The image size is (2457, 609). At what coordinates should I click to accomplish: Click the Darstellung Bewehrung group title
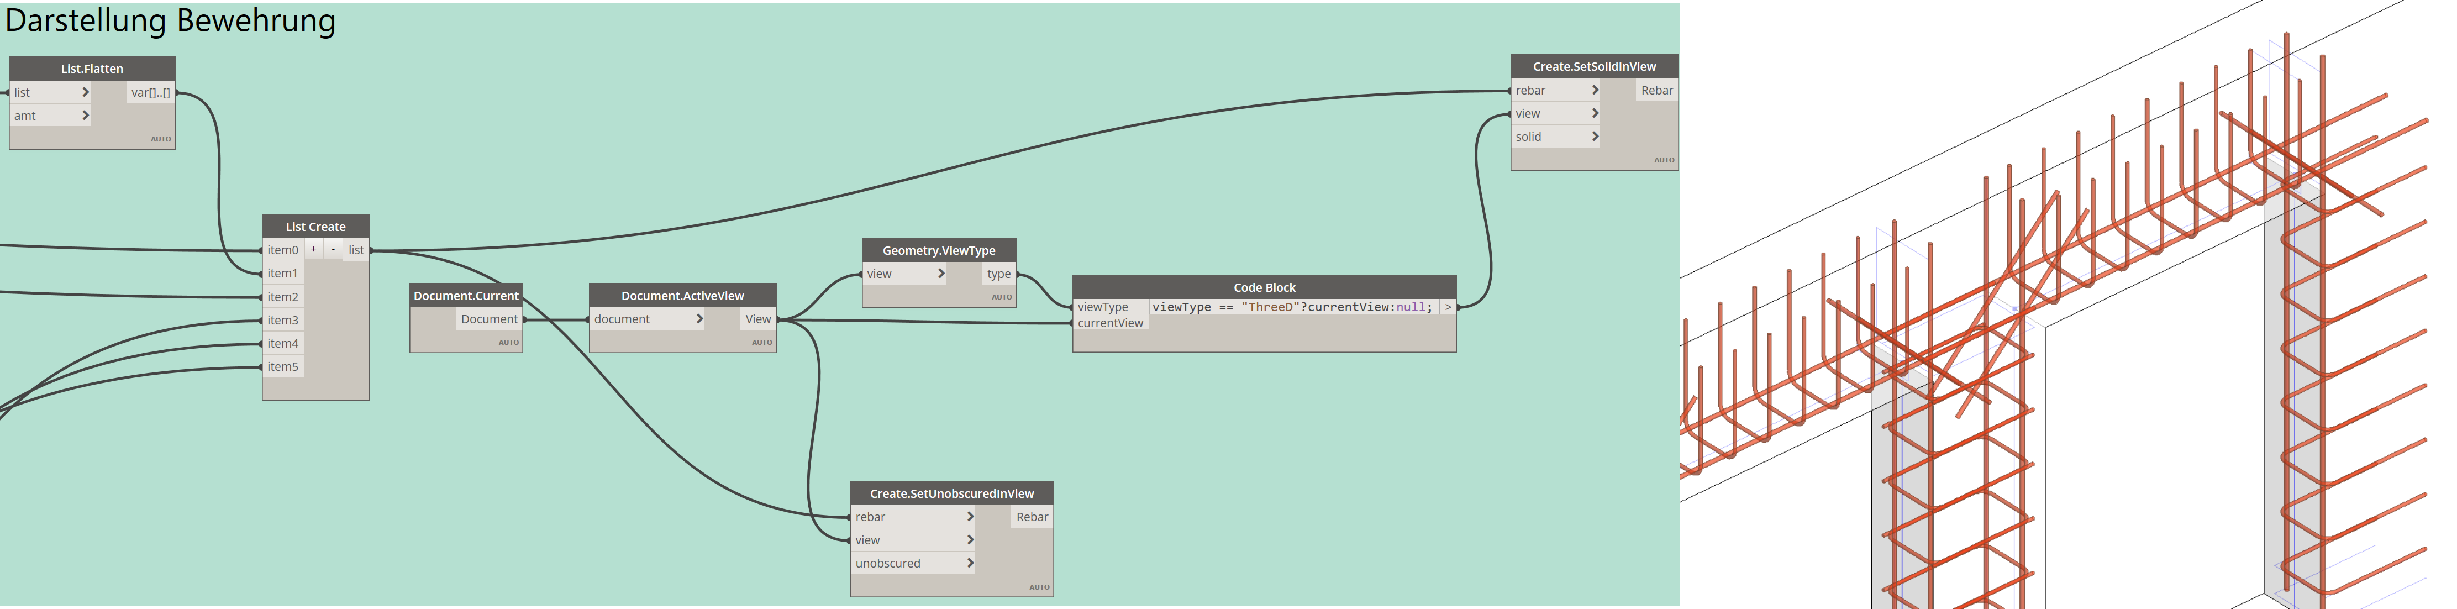(171, 20)
